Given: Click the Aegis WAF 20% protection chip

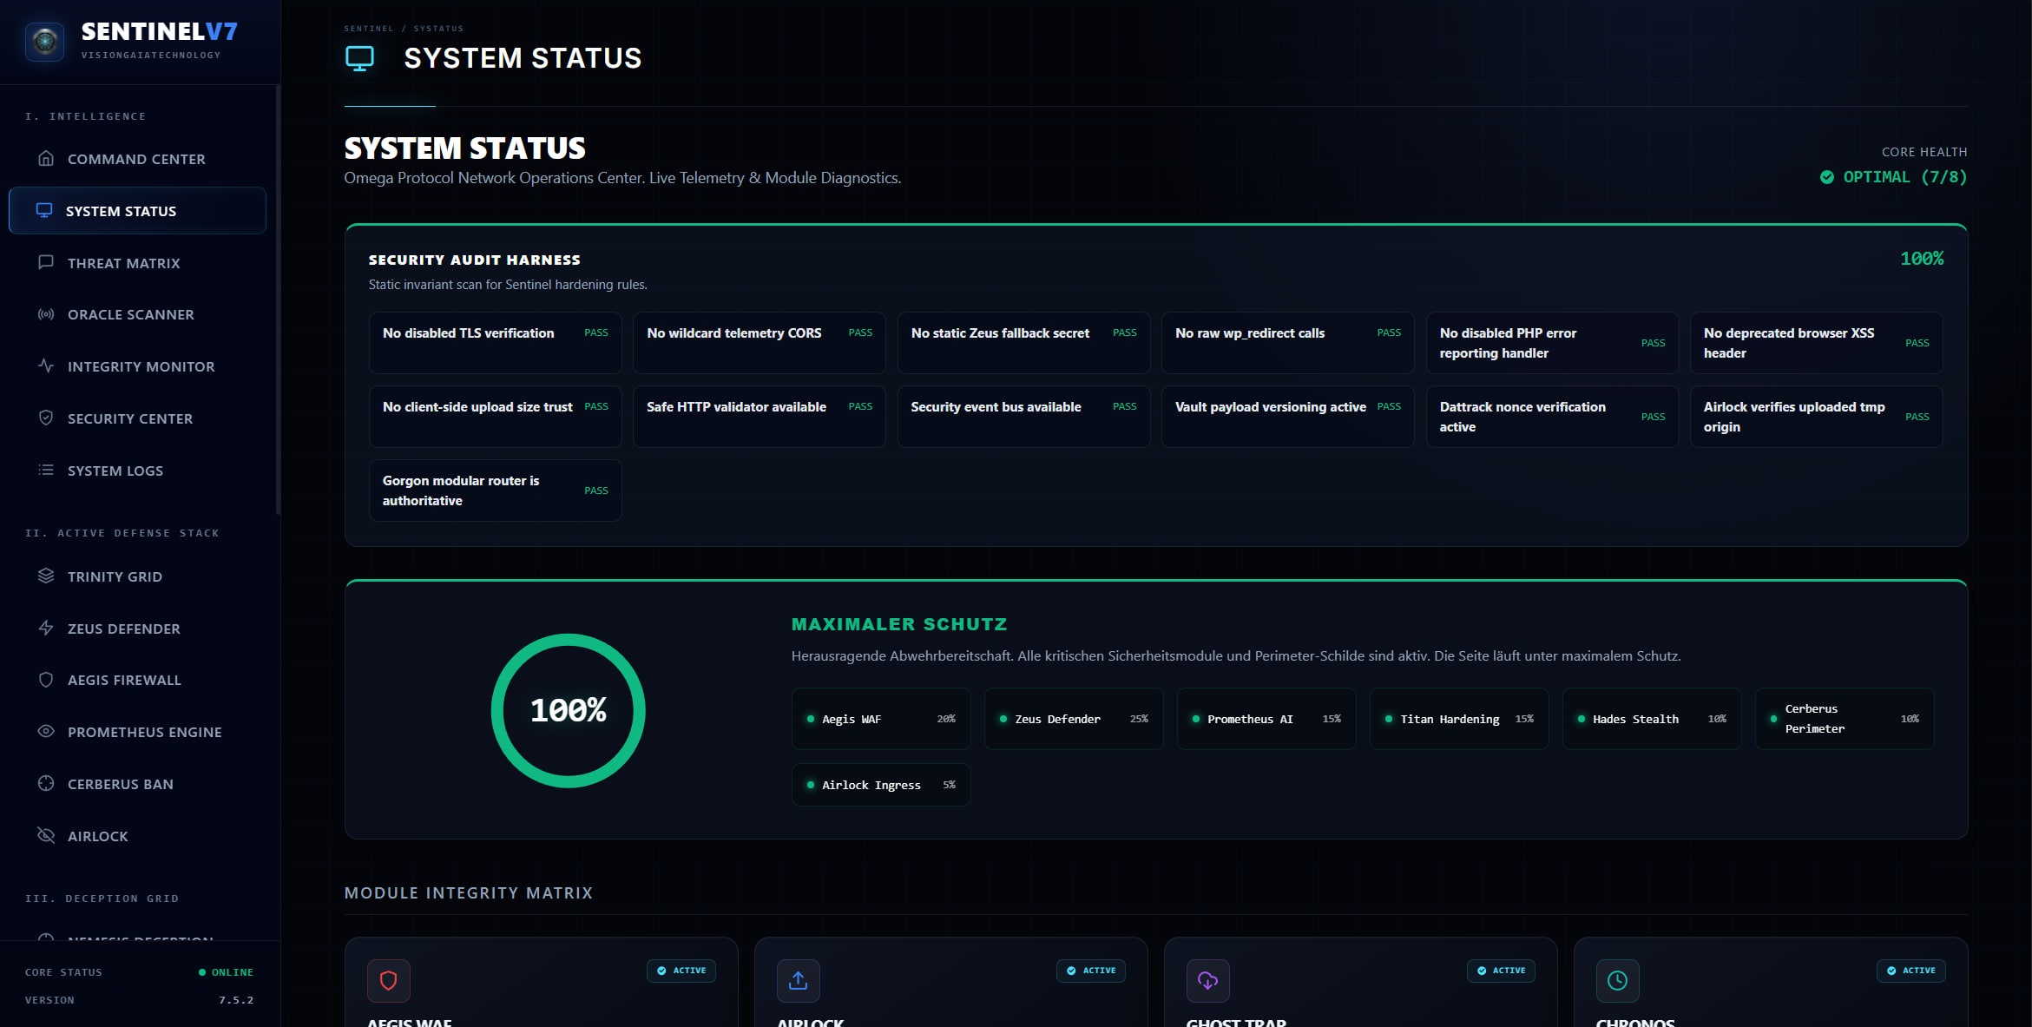Looking at the screenshot, I should pos(881,719).
